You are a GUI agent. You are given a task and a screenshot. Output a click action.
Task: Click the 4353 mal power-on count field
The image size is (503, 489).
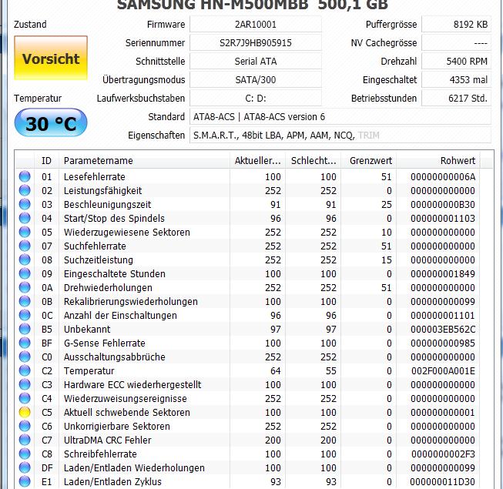[x=456, y=80]
